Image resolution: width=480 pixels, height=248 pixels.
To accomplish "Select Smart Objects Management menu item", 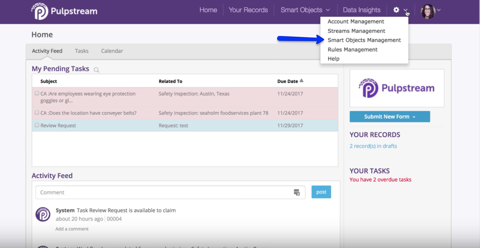I will tap(364, 40).
